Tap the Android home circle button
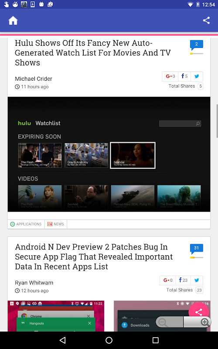Screen dimensions: 218x349 [x=109, y=340]
